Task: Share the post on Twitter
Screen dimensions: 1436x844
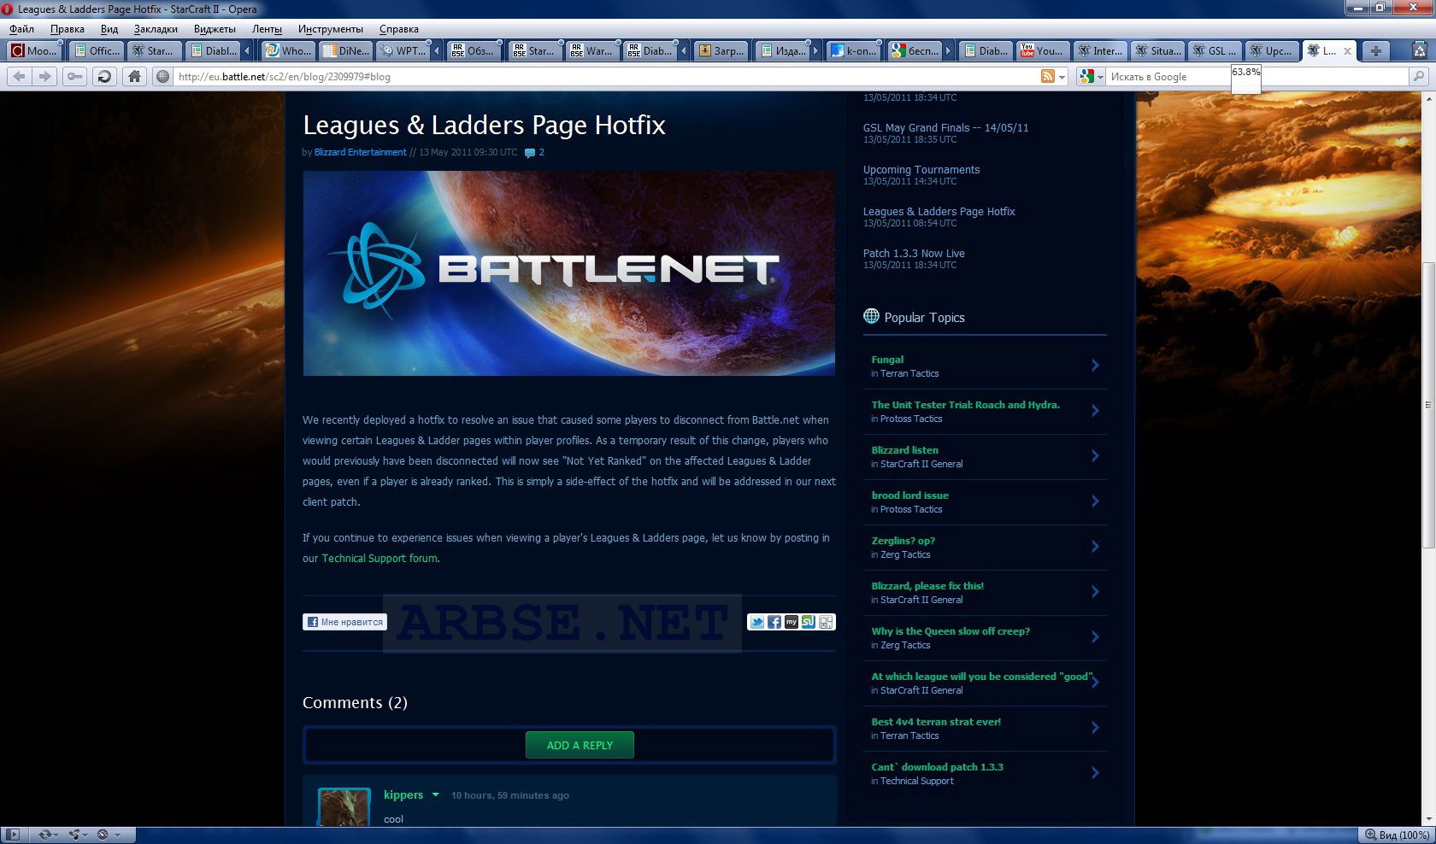Action: (x=756, y=622)
